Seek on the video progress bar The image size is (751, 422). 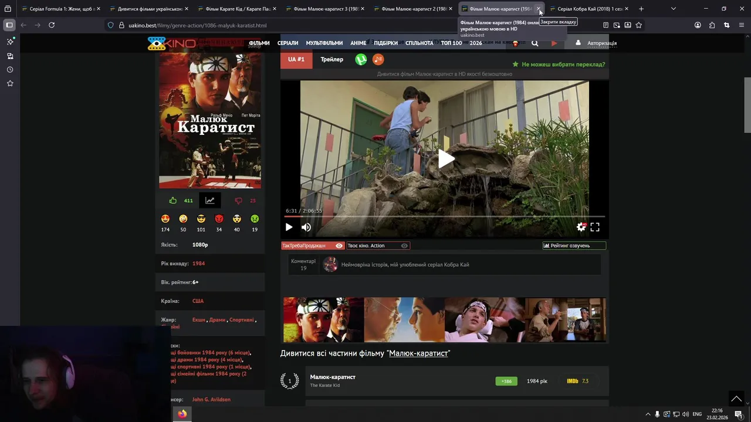[x=444, y=217]
